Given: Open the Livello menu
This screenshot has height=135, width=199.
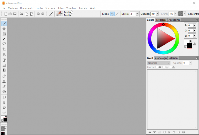Looking at the screenshot, I should 39,8.
